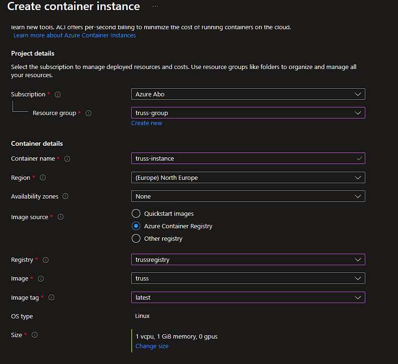Open the Image dropdown showing truss

[248, 278]
